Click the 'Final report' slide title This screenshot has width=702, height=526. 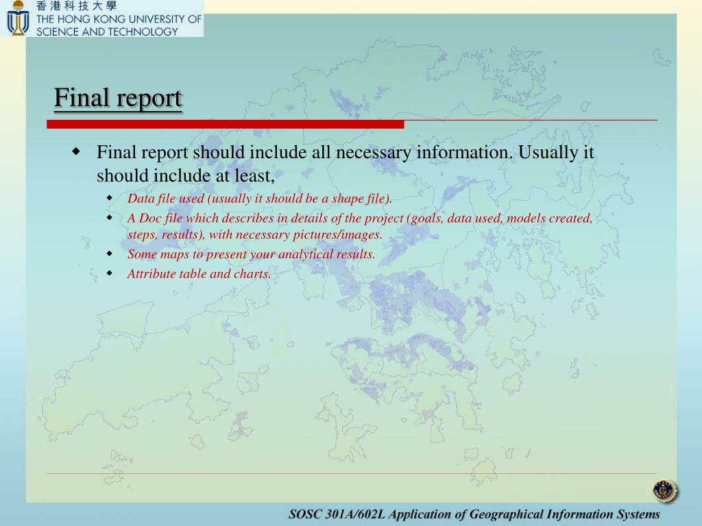(x=118, y=98)
